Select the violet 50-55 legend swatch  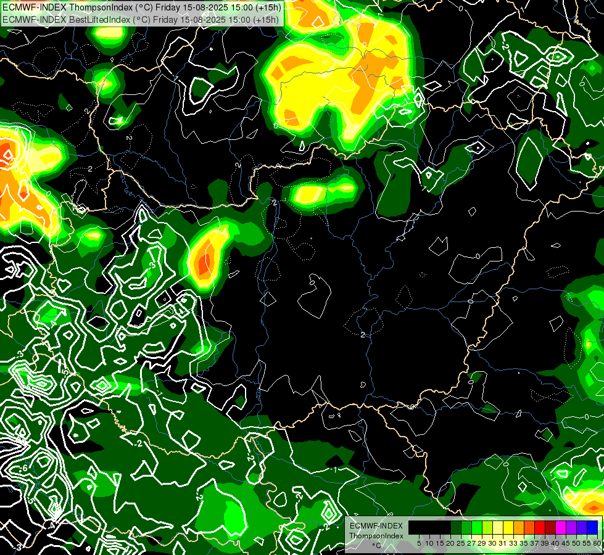coord(582,527)
